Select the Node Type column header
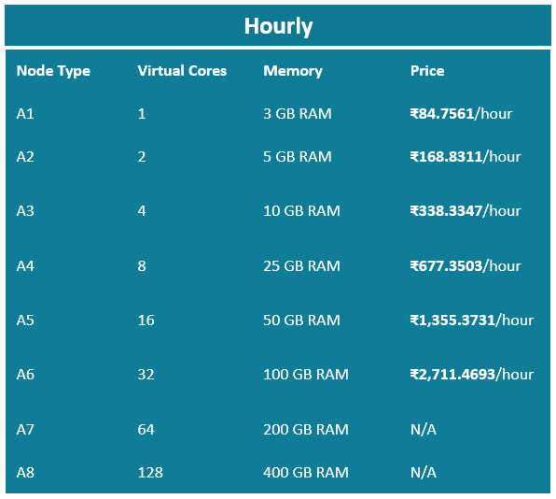This screenshot has width=556, height=499. 53,71
